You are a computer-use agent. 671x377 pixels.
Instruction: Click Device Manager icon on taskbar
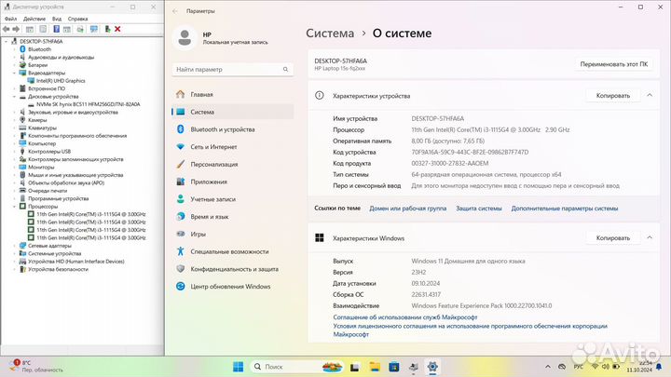[414, 367]
